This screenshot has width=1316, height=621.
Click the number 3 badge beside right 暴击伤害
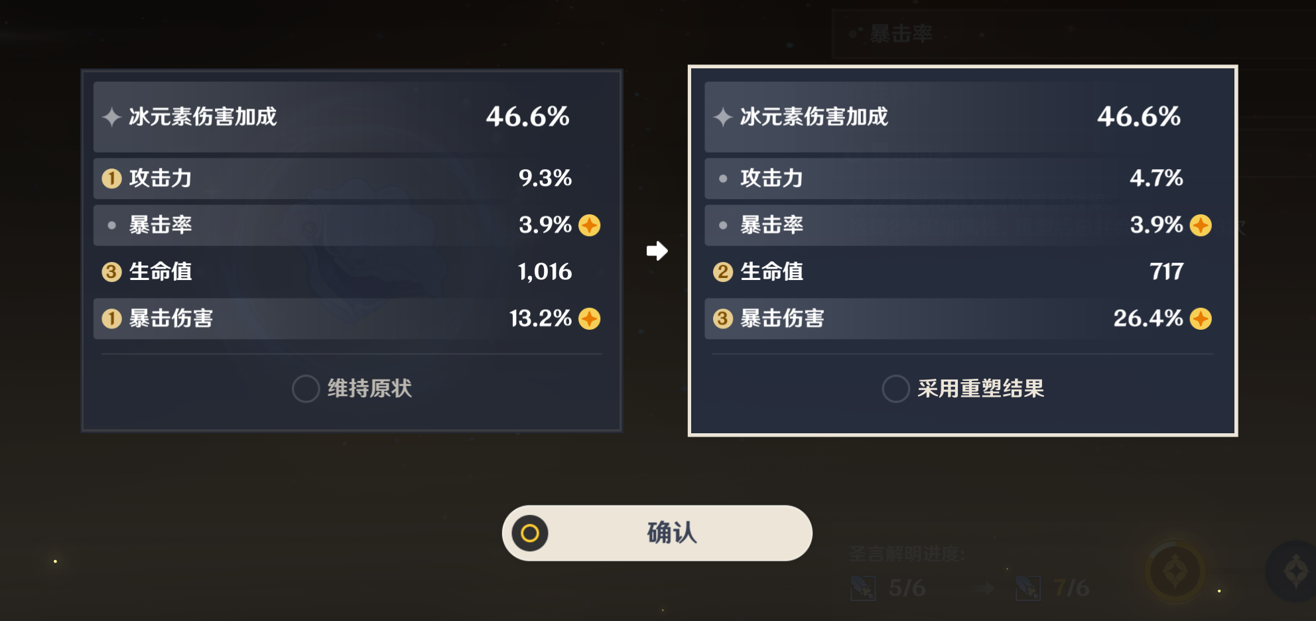coord(722,319)
